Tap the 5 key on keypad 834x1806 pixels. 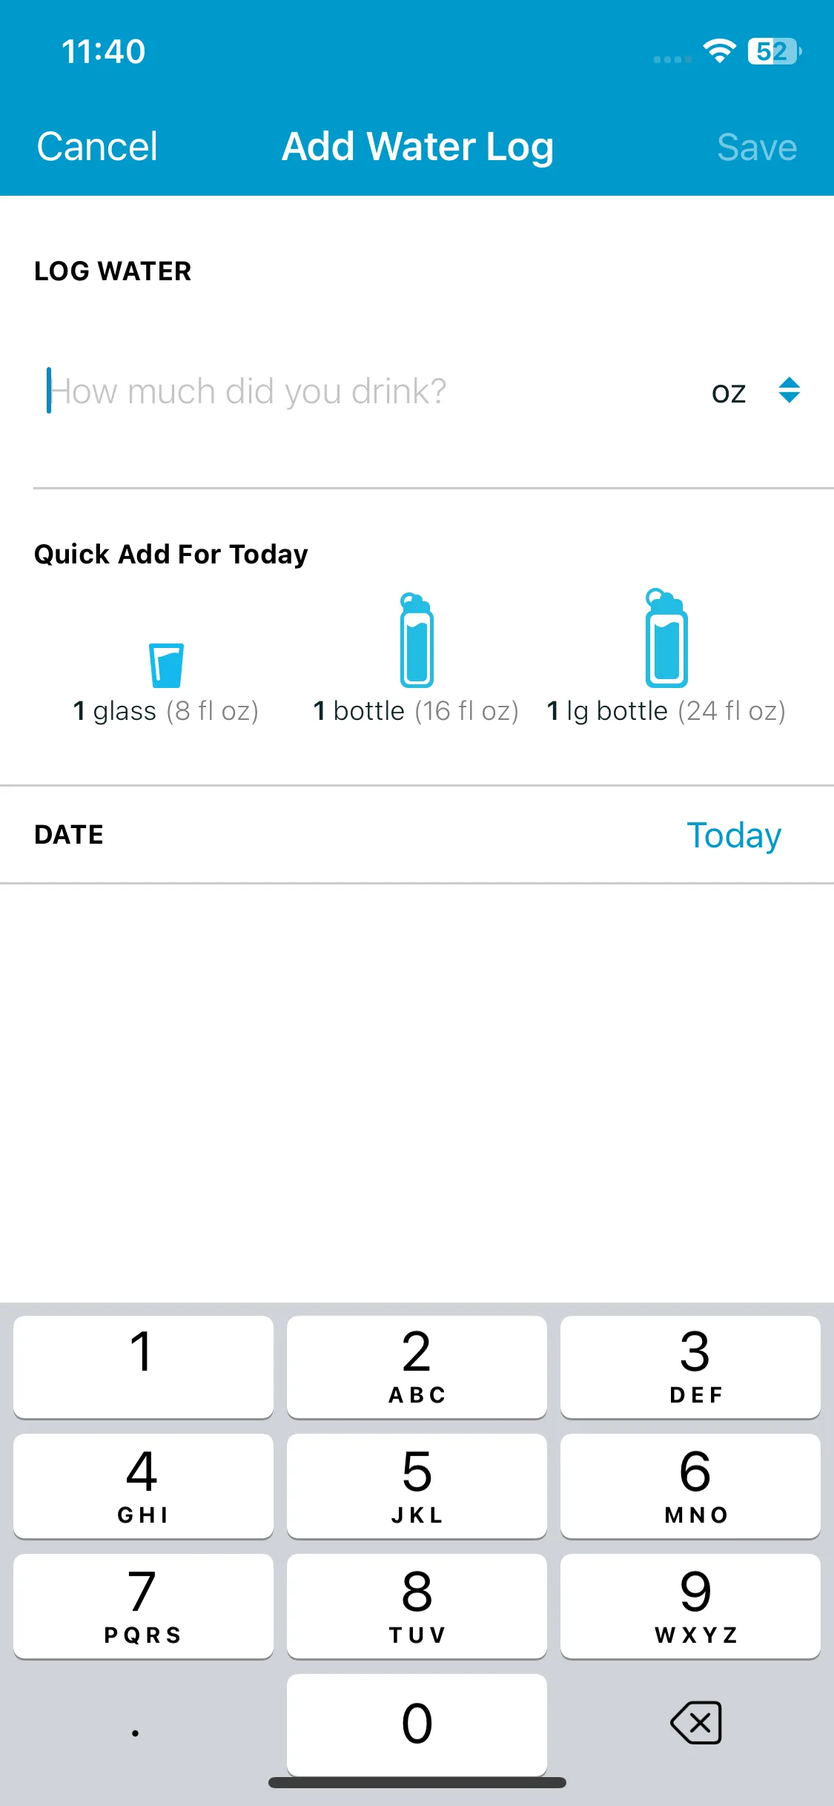point(417,1485)
